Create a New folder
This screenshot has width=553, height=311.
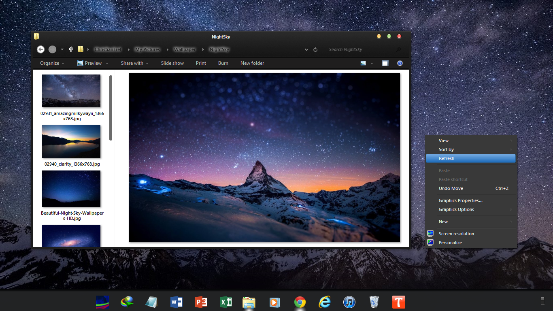tap(252, 63)
